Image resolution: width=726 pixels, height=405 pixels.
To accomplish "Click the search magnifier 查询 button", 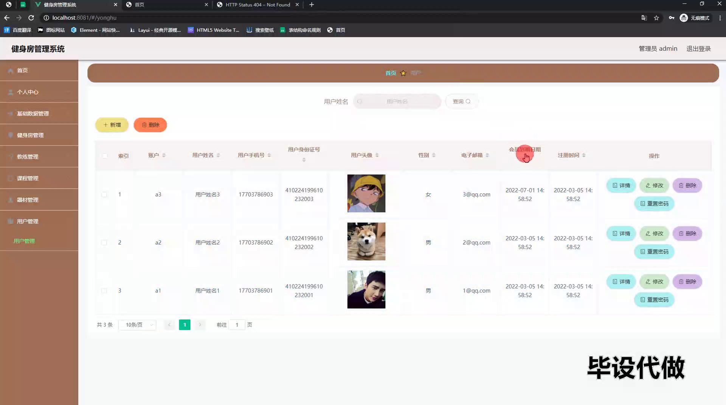I will point(461,101).
